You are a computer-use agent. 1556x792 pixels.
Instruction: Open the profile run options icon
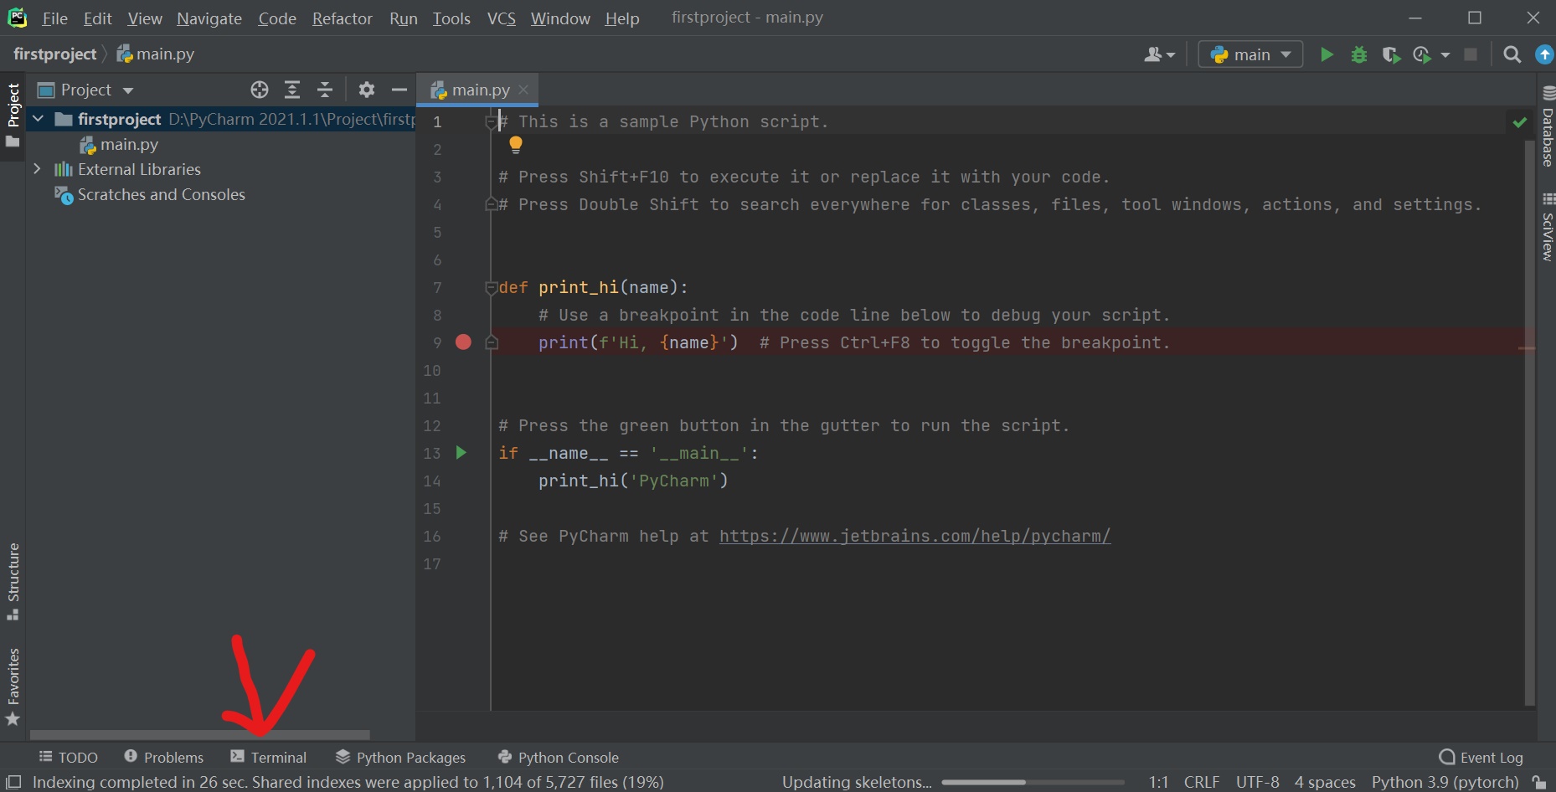tap(1422, 54)
